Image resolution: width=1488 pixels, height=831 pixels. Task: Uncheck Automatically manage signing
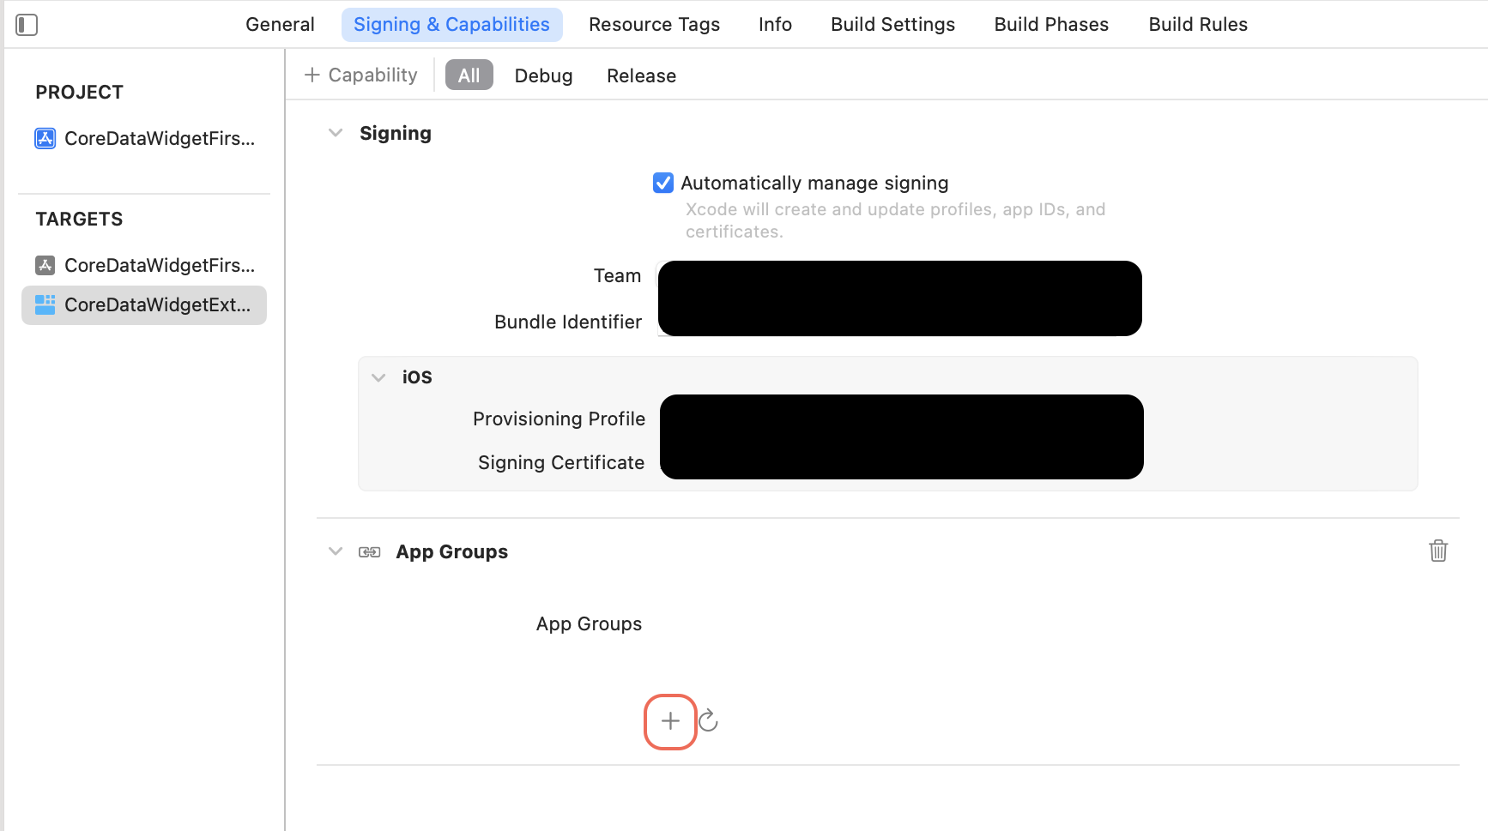click(x=662, y=183)
